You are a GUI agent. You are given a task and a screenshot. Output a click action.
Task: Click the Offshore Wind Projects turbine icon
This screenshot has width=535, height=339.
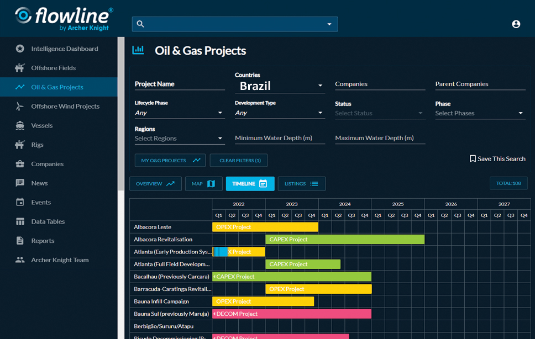coord(20,107)
